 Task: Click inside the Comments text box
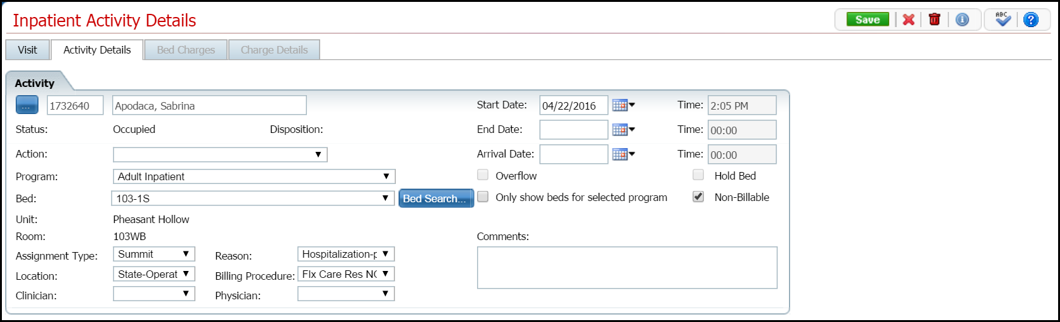coord(626,268)
